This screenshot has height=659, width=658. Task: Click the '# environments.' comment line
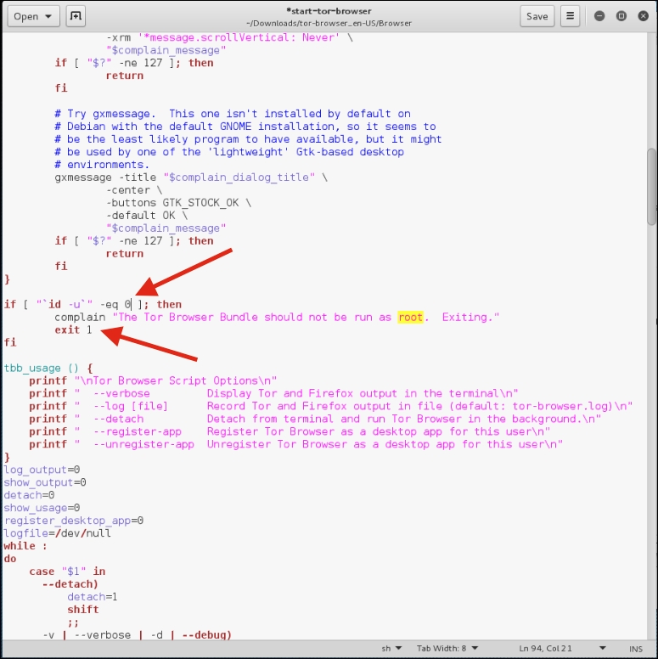click(102, 165)
